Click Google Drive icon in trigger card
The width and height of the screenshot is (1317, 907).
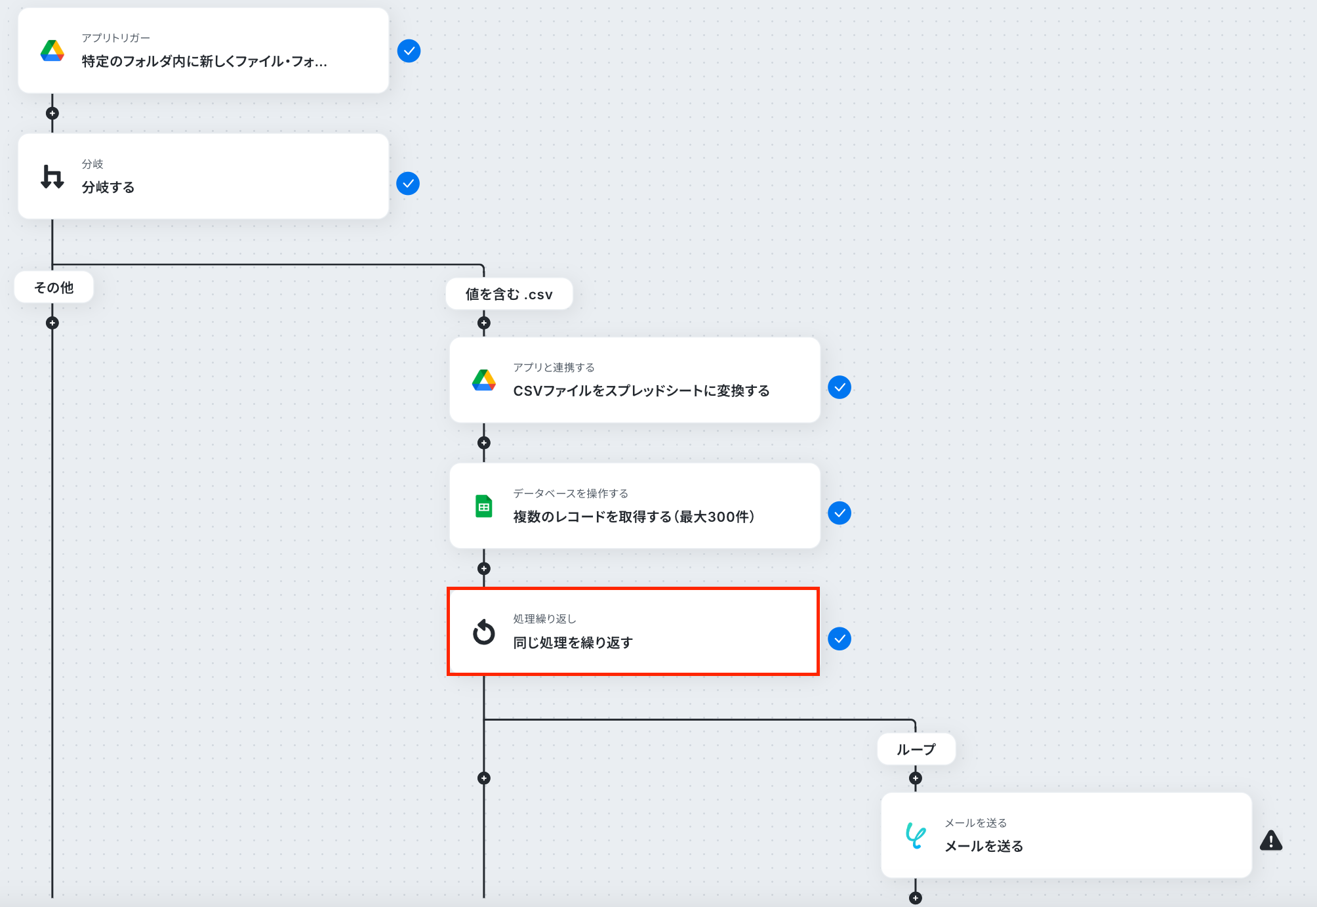click(52, 51)
